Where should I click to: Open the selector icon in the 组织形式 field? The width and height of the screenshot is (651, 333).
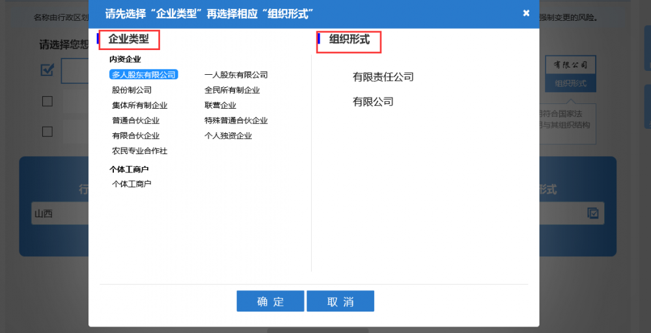593,213
